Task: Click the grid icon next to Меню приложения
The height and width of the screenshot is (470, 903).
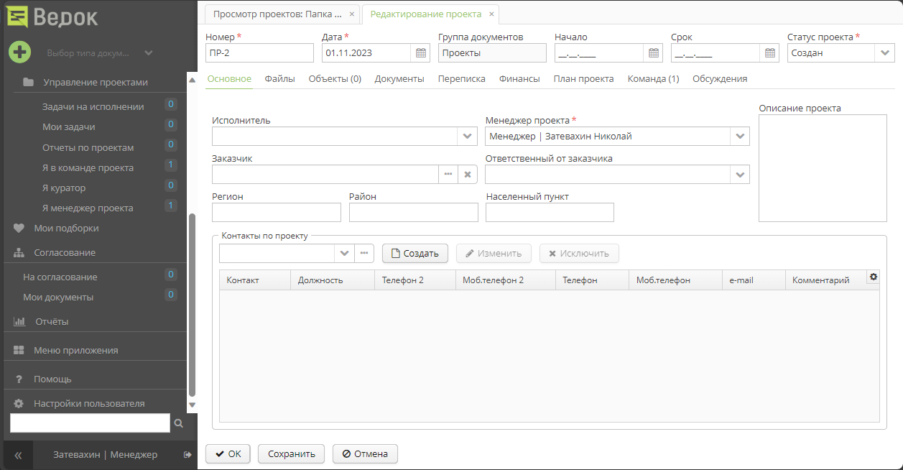Action: pyautogui.click(x=19, y=349)
